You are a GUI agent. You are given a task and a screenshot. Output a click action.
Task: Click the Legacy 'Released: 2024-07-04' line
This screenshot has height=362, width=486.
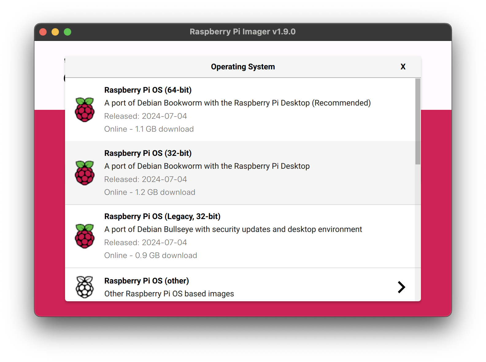[x=145, y=242]
